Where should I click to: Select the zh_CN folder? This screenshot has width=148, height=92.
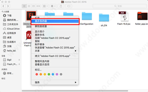104,18
